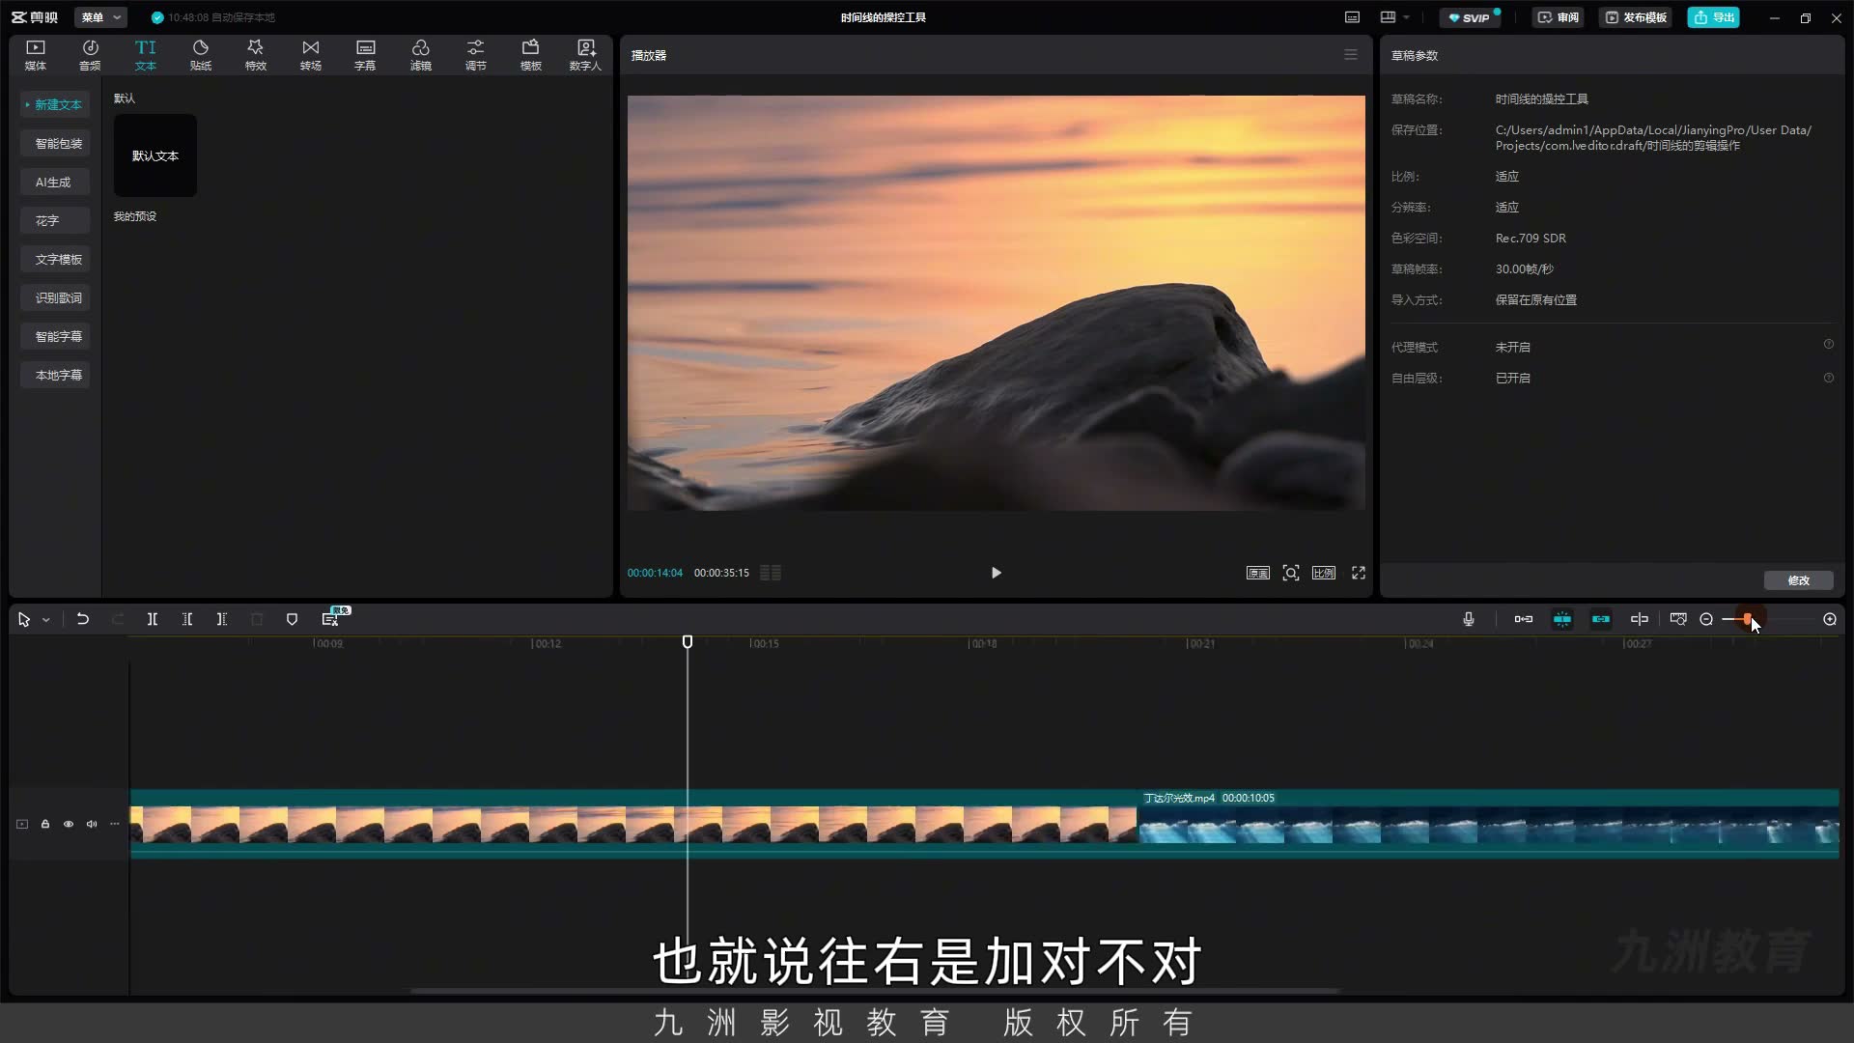Redo the last undone action
The height and width of the screenshot is (1043, 1854).
pyautogui.click(x=118, y=619)
